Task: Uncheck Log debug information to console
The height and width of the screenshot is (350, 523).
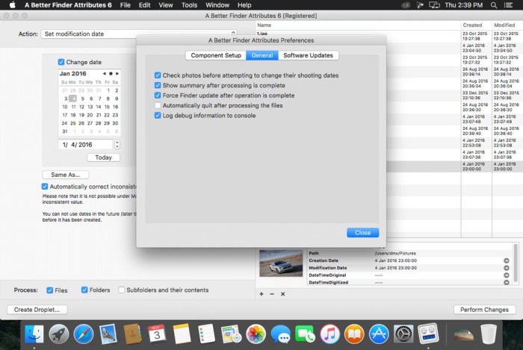Action: 158,116
